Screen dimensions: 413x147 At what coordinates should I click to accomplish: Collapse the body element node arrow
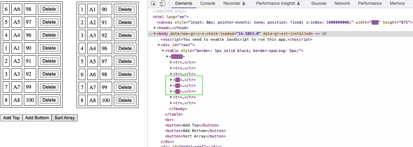(x=155, y=34)
